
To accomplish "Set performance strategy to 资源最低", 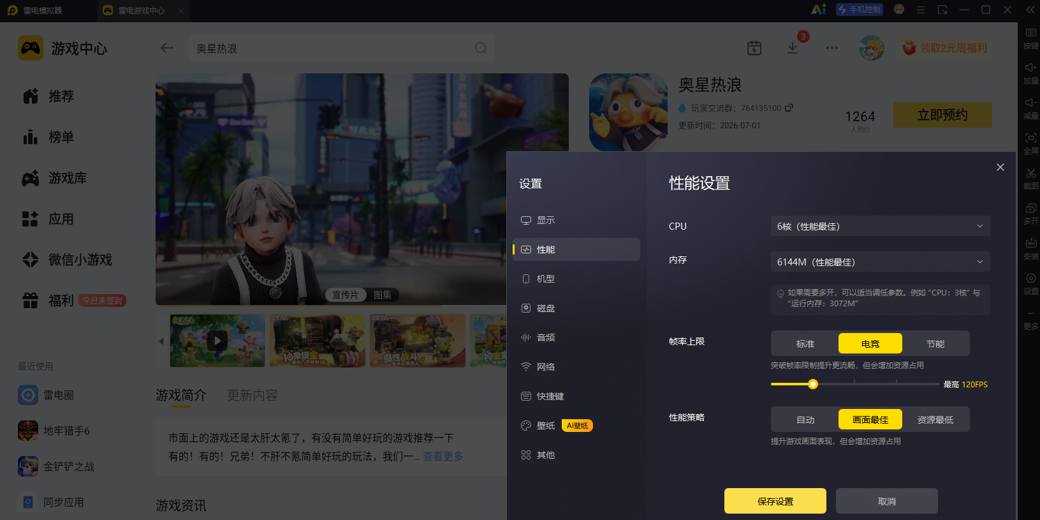I will [935, 420].
